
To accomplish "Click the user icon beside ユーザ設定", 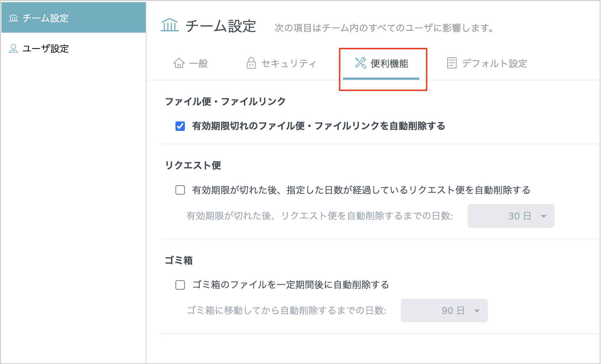I will pos(13,49).
